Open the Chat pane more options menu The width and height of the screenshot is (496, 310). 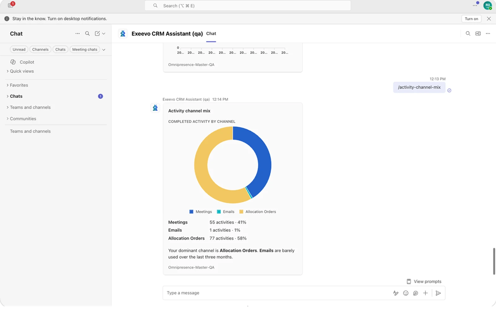[x=77, y=33]
